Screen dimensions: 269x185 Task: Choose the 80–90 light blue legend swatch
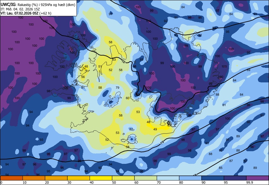[190, 178]
